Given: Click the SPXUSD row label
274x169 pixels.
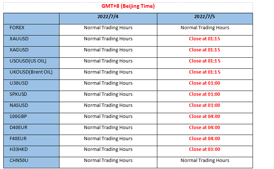Looking at the screenshot, I should click(x=18, y=94).
